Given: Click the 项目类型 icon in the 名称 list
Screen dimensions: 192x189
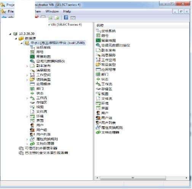Looking at the screenshot, I should pyautogui.click(x=98, y=64).
